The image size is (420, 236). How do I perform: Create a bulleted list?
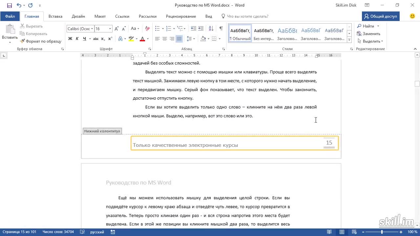[157, 29]
